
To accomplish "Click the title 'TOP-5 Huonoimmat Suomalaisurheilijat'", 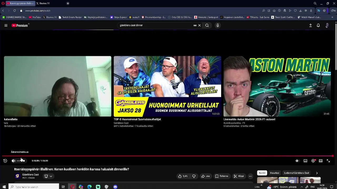I will click(137, 119).
